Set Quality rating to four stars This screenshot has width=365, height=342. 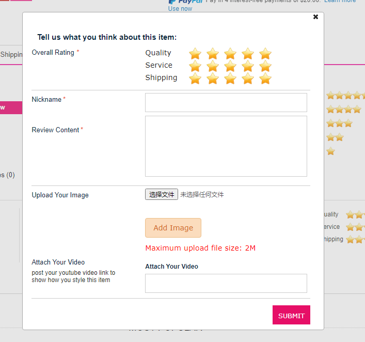[248, 54]
